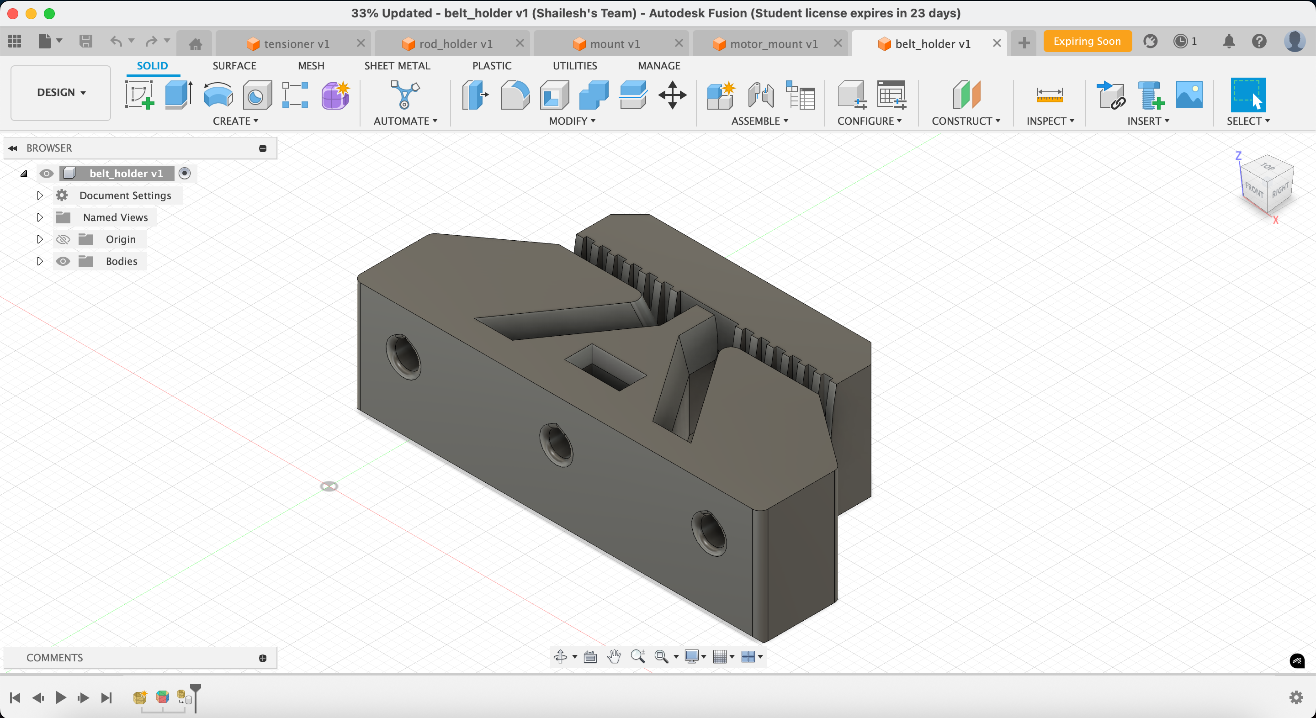Expand the COMMENTS panel

pyautogui.click(x=263, y=658)
